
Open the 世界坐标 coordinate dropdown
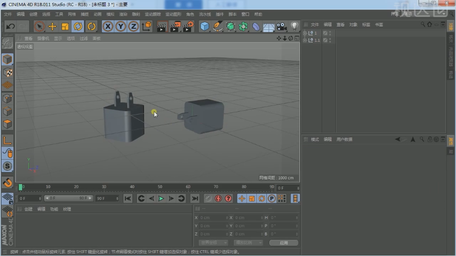(213, 243)
